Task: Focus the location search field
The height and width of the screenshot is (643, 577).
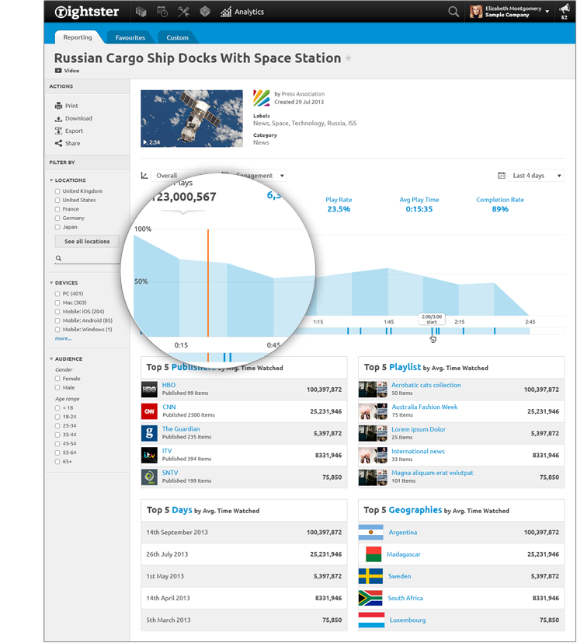Action: click(87, 258)
